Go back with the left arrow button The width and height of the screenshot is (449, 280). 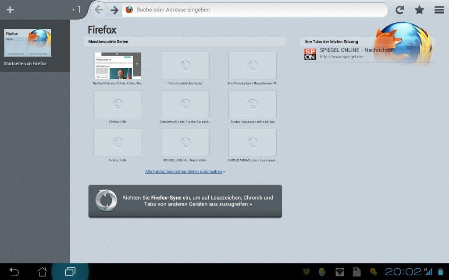pyautogui.click(x=99, y=10)
